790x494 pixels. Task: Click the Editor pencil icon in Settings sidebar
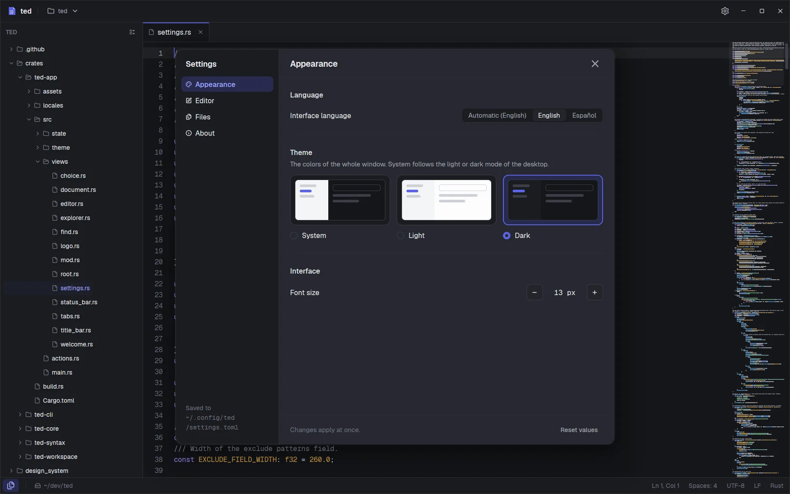click(189, 101)
